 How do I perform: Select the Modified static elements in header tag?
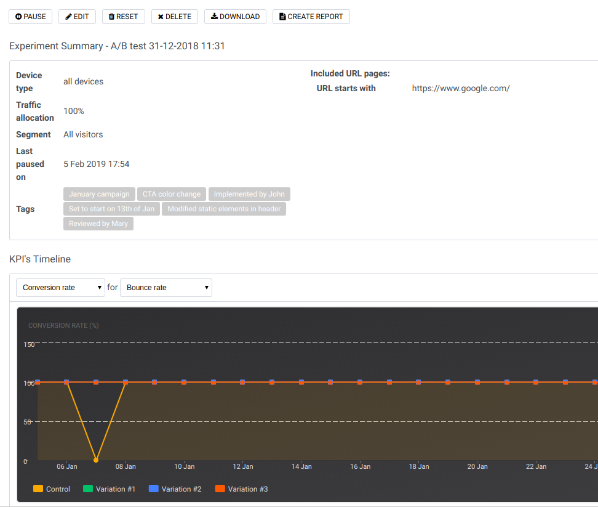[224, 209]
